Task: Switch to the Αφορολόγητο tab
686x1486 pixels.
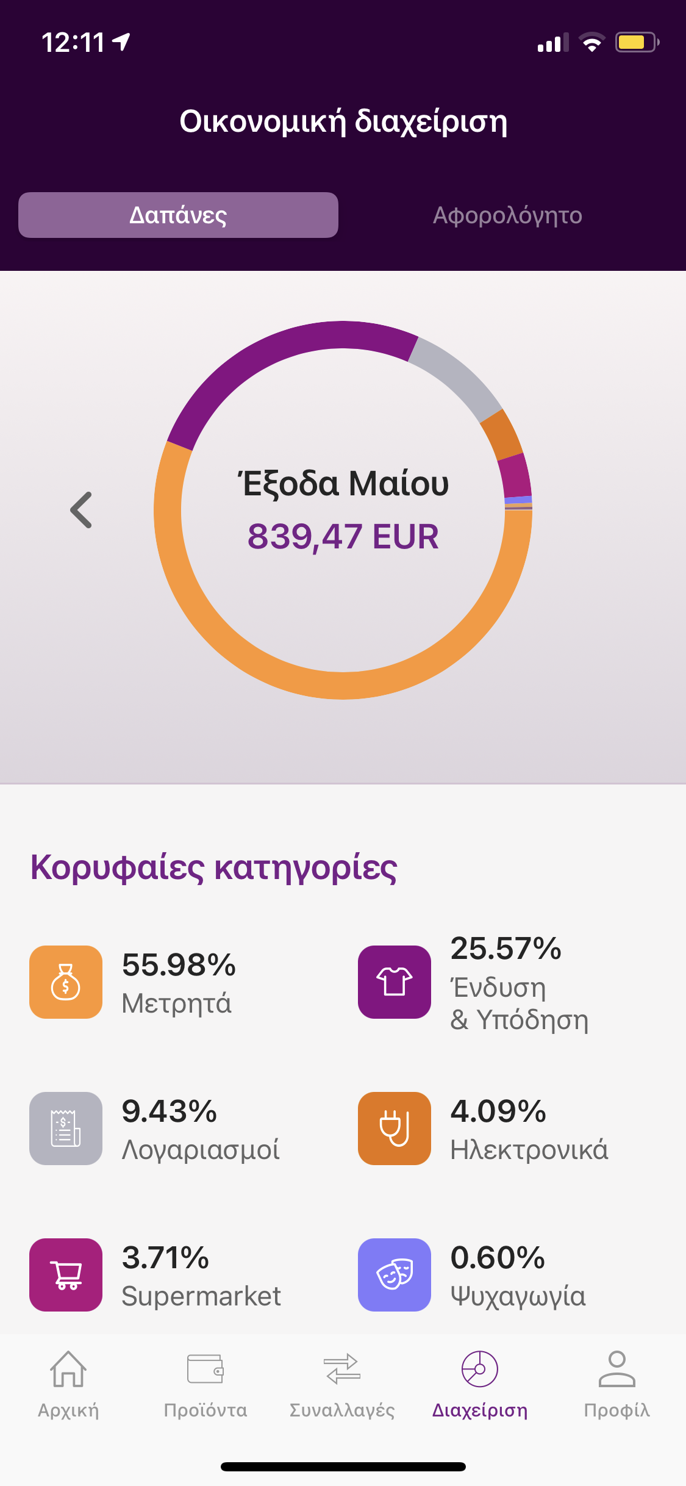Action: coord(507,215)
